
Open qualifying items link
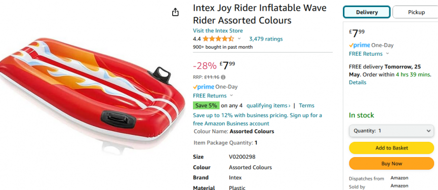coord(268,105)
